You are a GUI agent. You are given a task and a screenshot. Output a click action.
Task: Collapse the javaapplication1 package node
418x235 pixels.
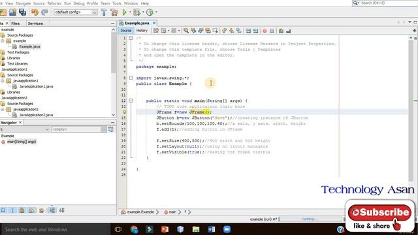3,81
